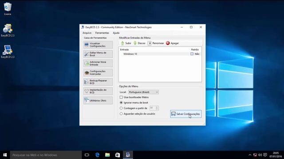Open the Local language dropdown

[143, 92]
